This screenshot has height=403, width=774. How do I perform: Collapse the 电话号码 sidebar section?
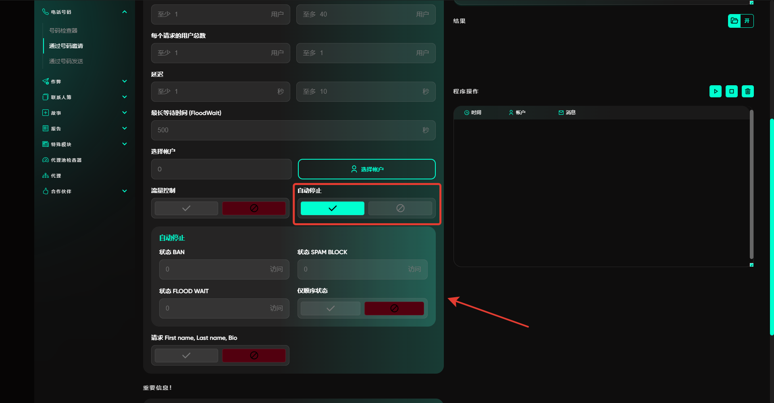point(125,12)
